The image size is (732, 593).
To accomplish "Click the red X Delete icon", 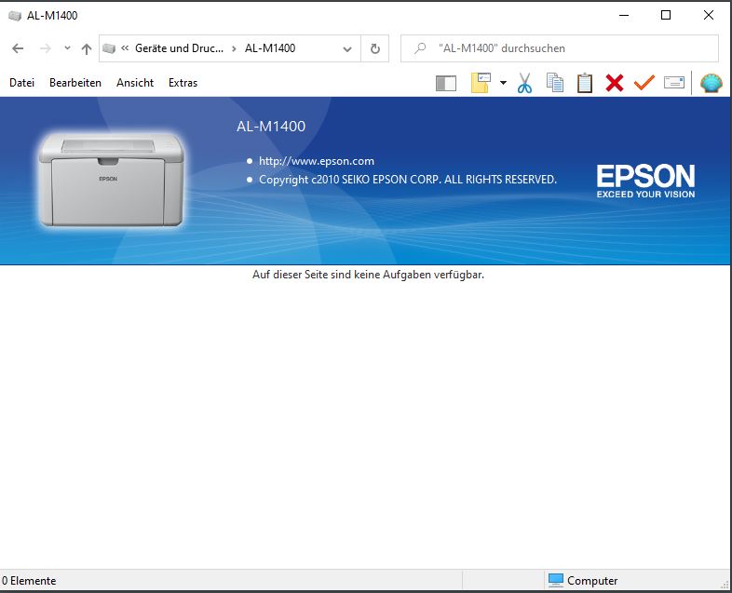I will [x=615, y=83].
